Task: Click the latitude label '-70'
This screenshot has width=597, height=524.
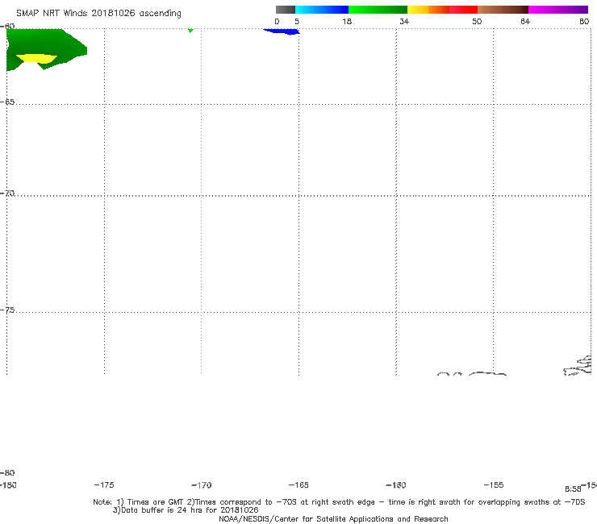Action: [7, 193]
